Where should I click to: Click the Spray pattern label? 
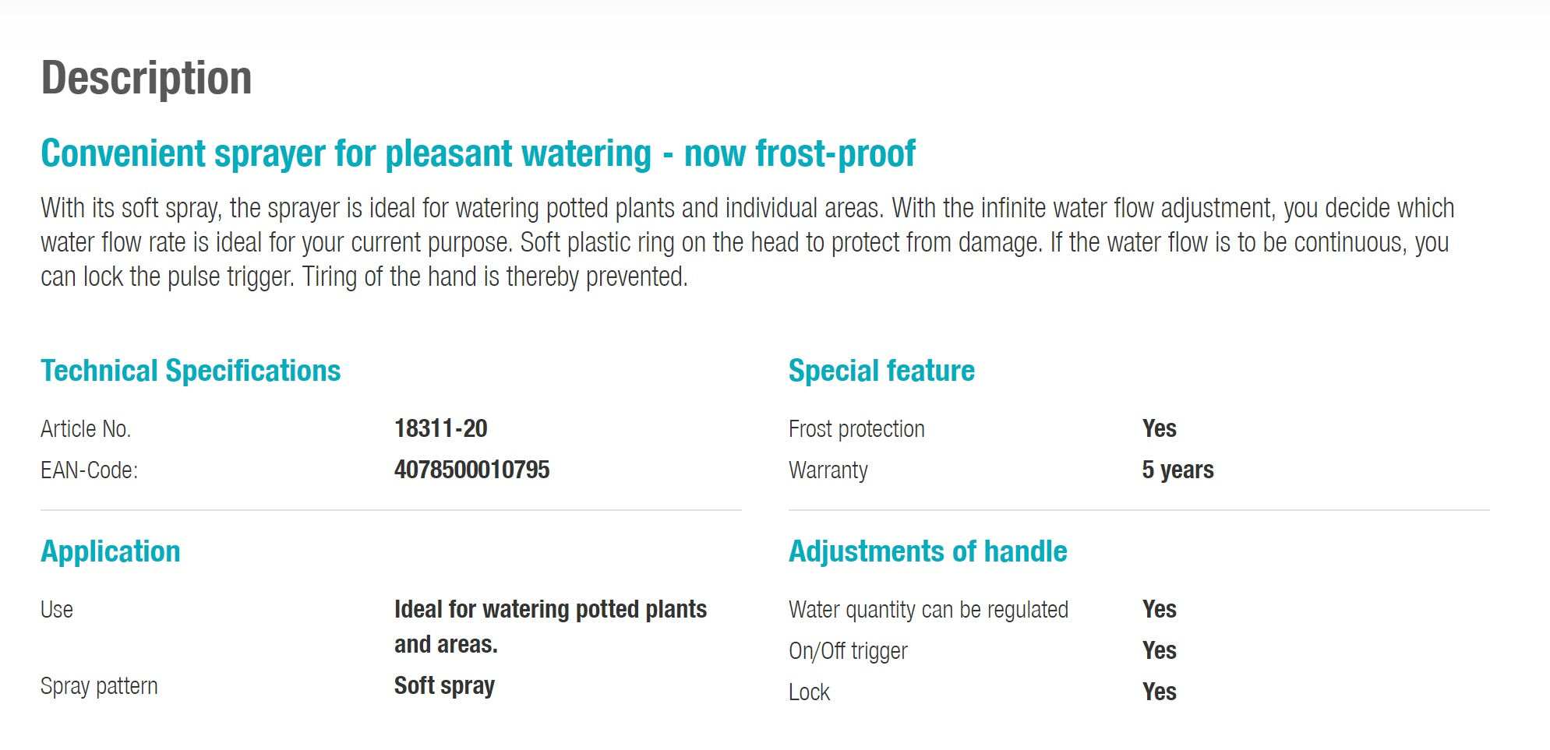(99, 686)
